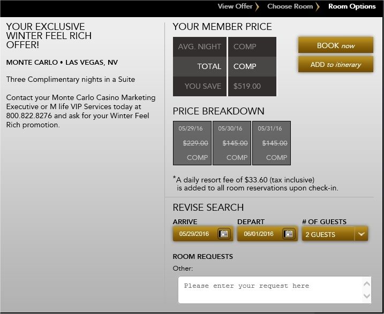
Task: Select the 05/29/16 price breakdown cell
Action: [x=192, y=143]
